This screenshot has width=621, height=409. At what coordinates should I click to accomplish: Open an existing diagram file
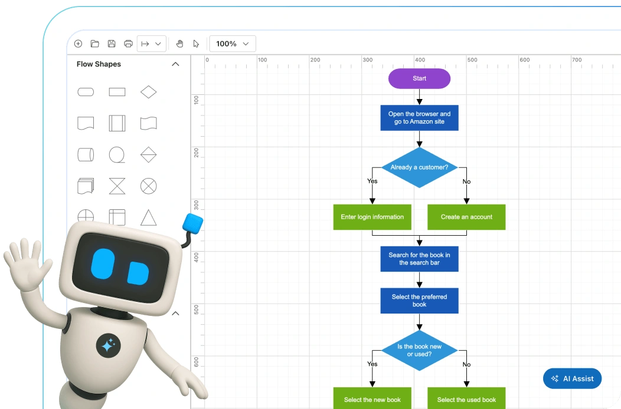pos(94,44)
